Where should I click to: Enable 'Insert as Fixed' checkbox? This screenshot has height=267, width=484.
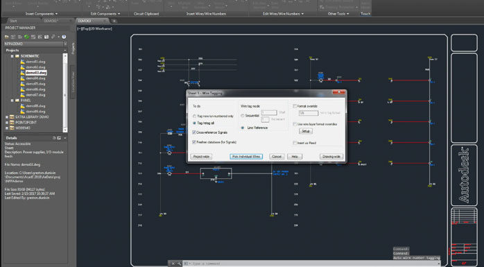pos(295,143)
